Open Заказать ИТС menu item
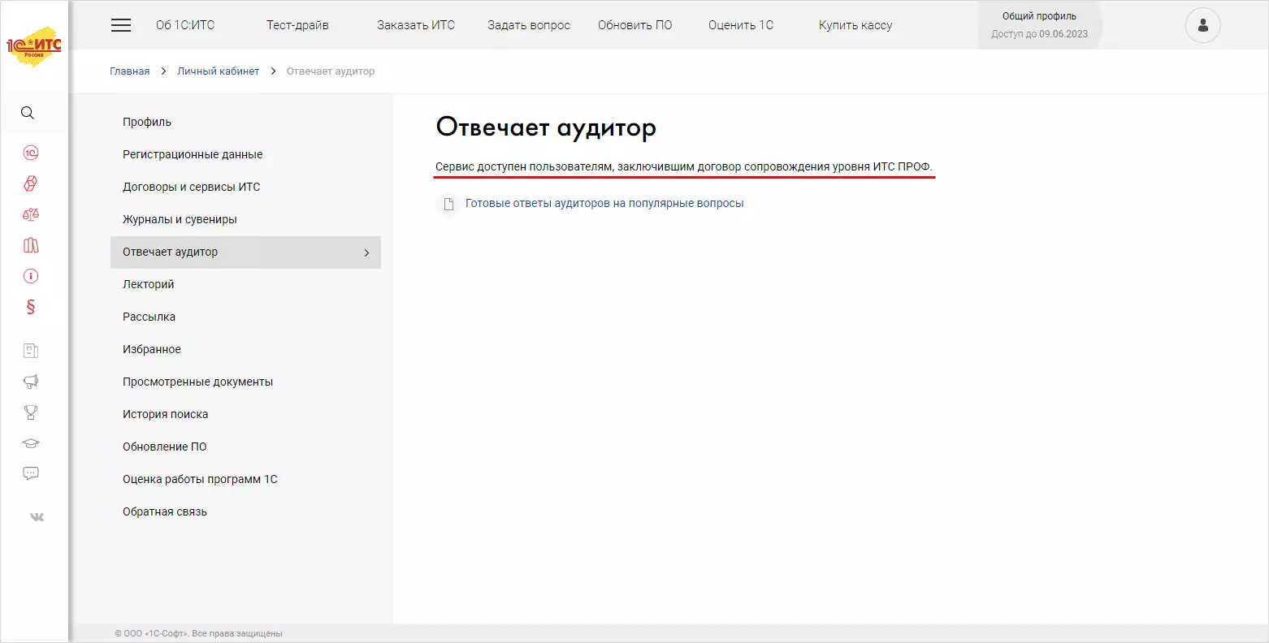1269x643 pixels. point(416,25)
